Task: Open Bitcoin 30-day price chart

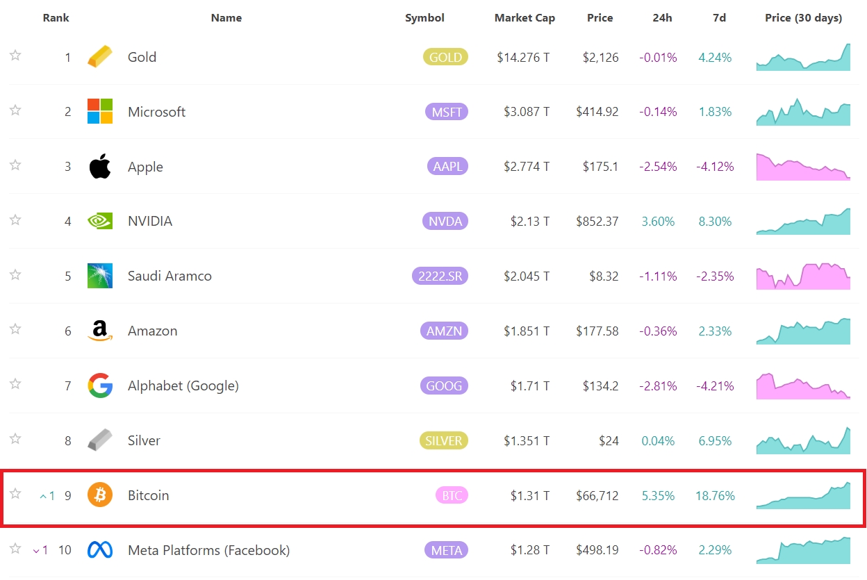Action: coord(803,495)
